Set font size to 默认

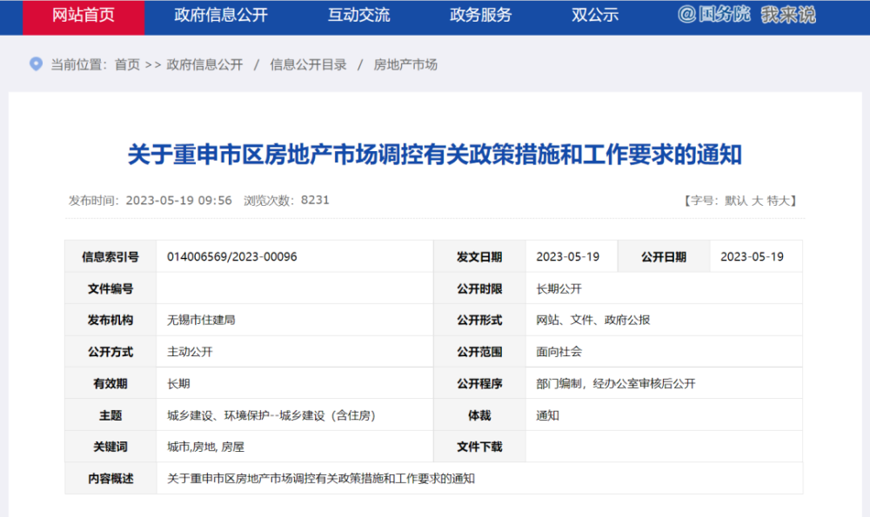click(736, 201)
